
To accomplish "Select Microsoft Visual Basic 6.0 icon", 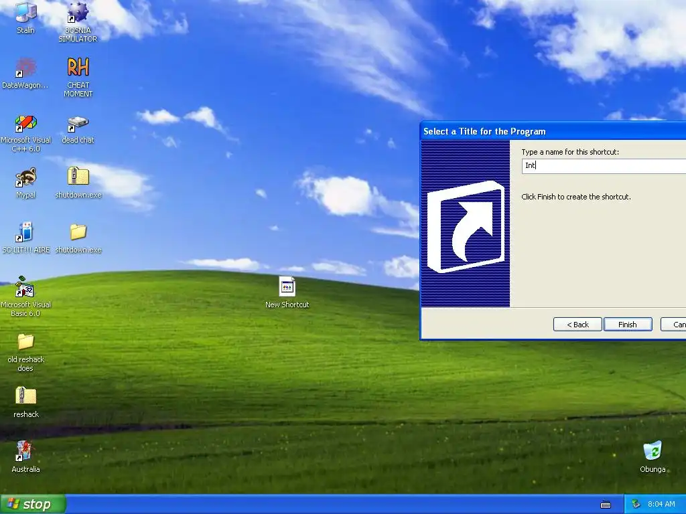I will tap(25, 286).
